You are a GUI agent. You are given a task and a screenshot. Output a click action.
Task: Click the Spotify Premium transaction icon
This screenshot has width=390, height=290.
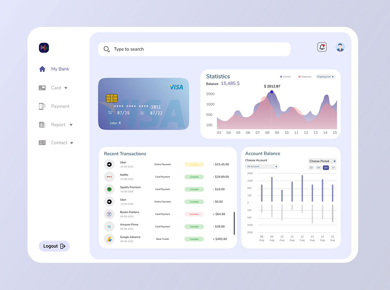(109, 189)
